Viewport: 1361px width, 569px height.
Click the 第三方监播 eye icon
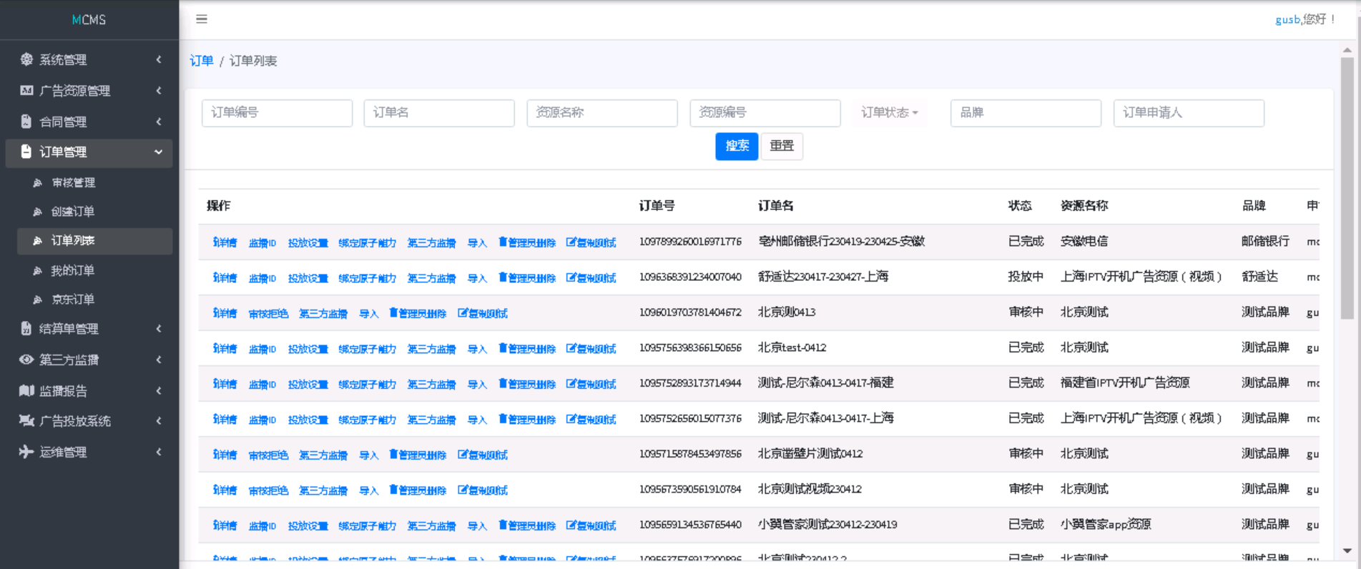click(26, 360)
